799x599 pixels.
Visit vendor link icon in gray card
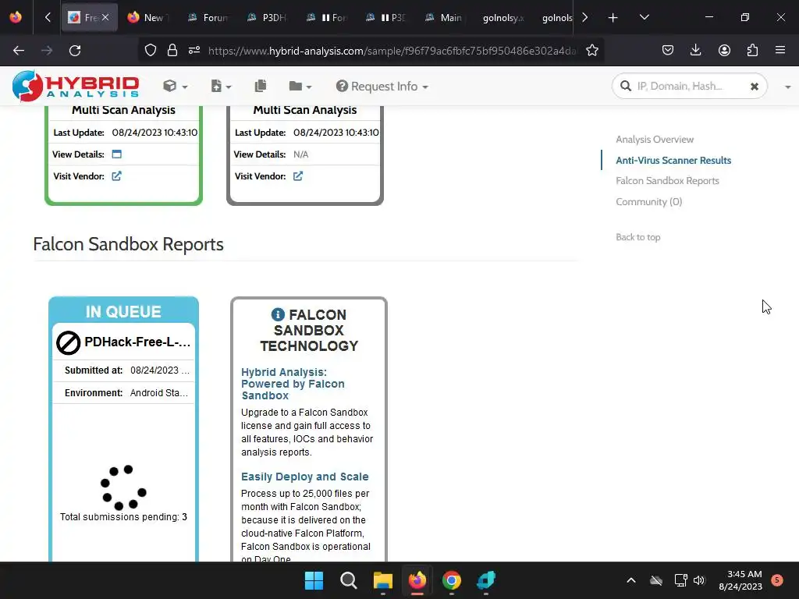pos(298,175)
